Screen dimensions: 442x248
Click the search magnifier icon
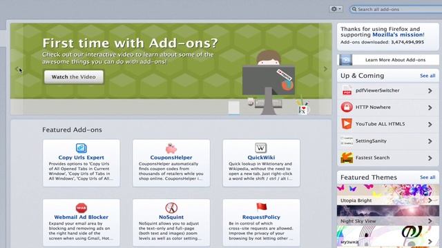pyautogui.click(x=354, y=9)
